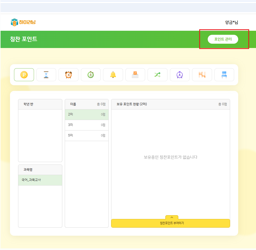Open the hourglass timer tool
The height and width of the screenshot is (250, 256).
tap(46, 75)
